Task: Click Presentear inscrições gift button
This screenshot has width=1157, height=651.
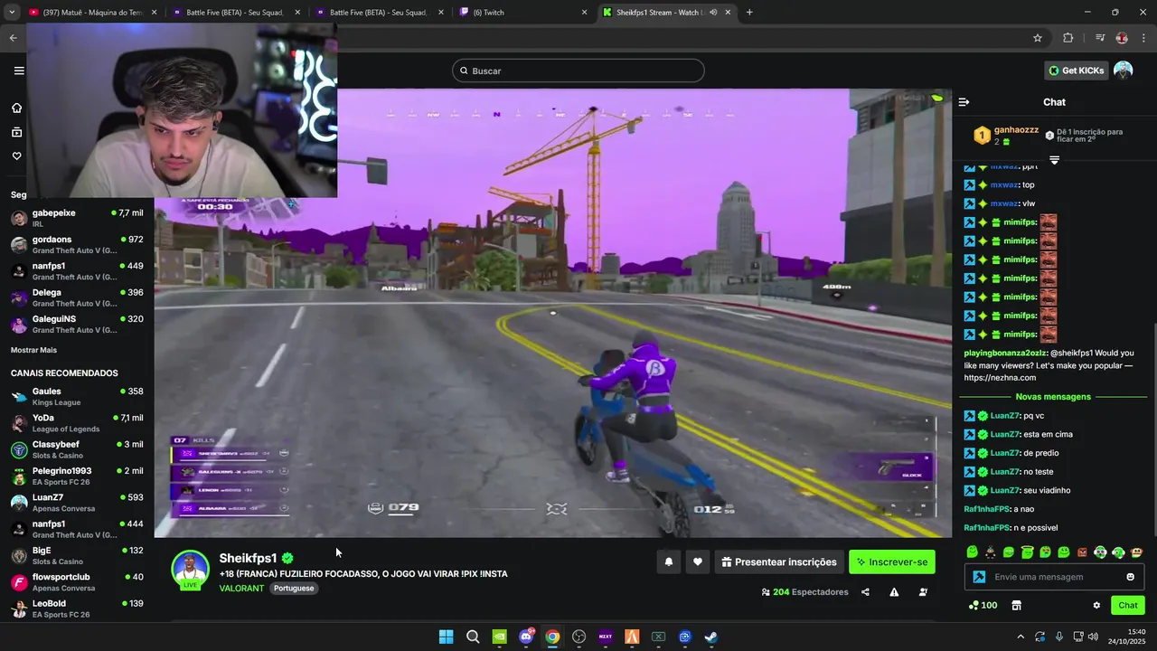Action: 778,561
